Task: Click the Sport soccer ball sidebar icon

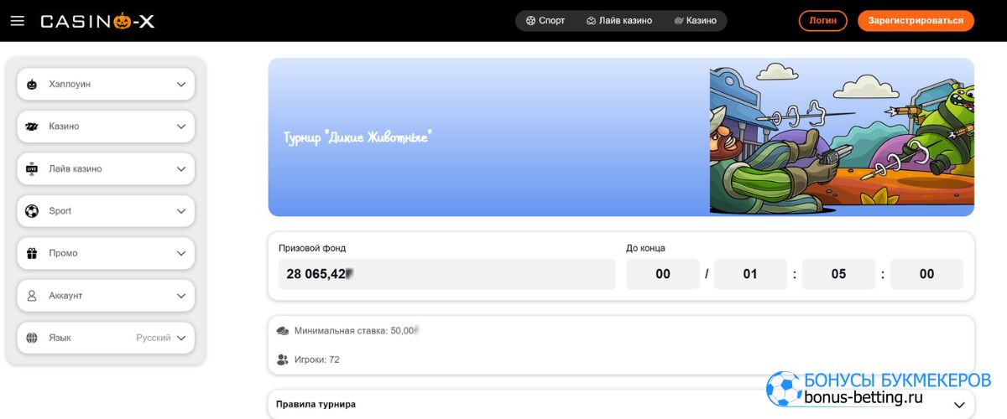Action: 32,211
